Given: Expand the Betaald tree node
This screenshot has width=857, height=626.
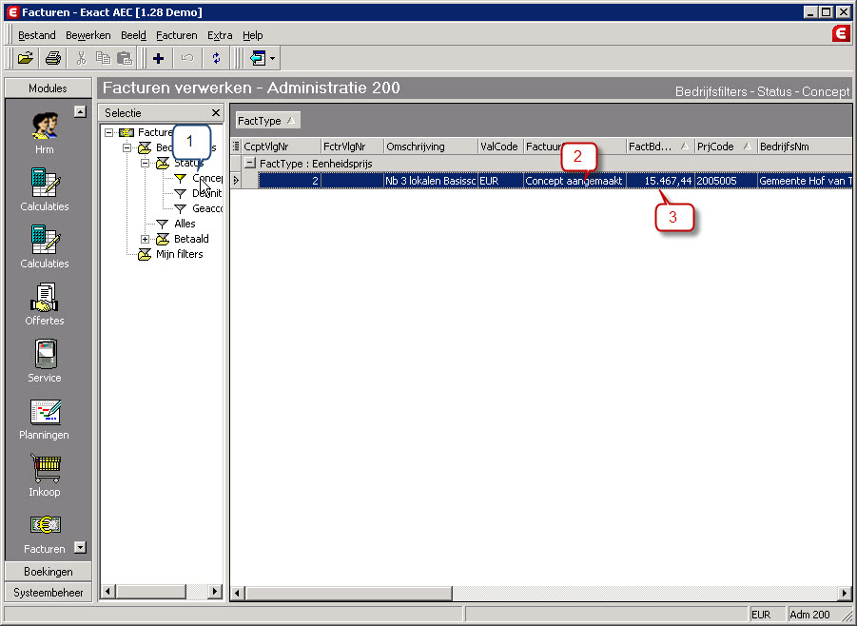Looking at the screenshot, I should point(145,239).
